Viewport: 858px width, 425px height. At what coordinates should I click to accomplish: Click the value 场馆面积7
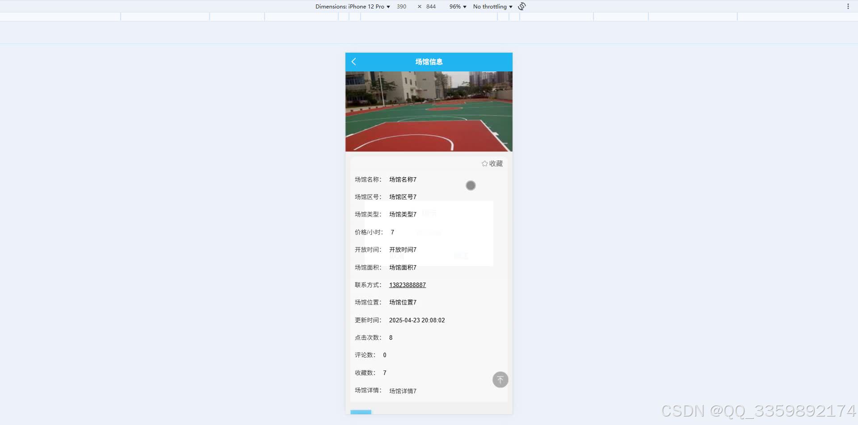point(403,267)
